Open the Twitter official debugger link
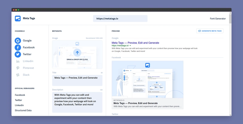 point(19,100)
